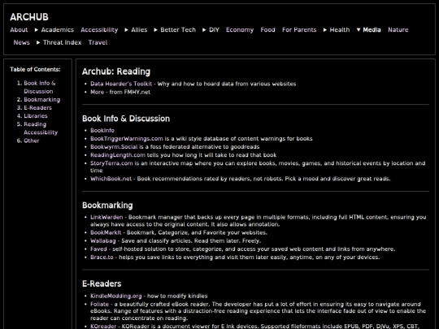Expand the Academics menu
This screenshot has width=439, height=329.
click(x=54, y=30)
